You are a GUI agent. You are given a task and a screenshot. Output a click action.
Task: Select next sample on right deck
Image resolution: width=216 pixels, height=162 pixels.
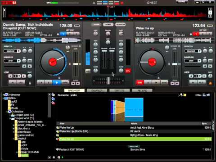click(x=210, y=66)
